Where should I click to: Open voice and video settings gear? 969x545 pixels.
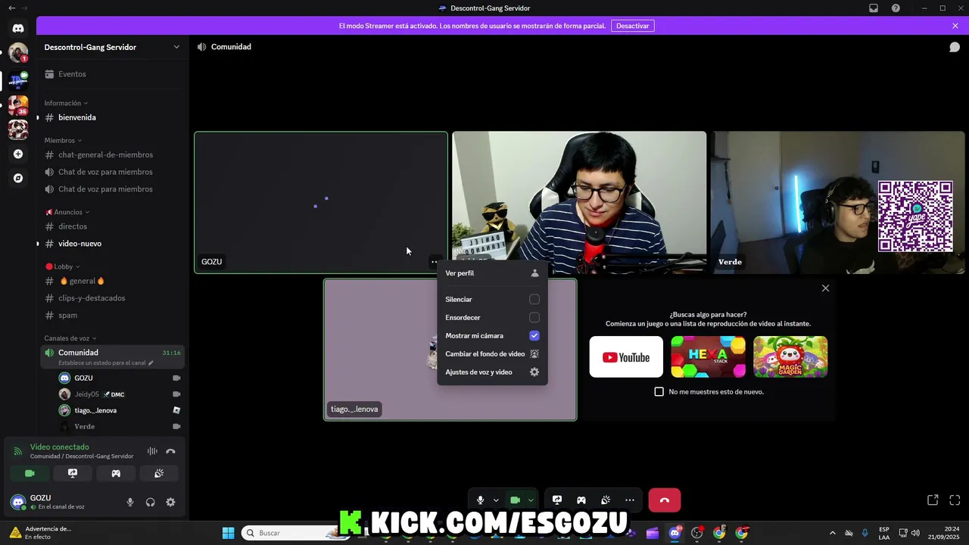(x=534, y=372)
